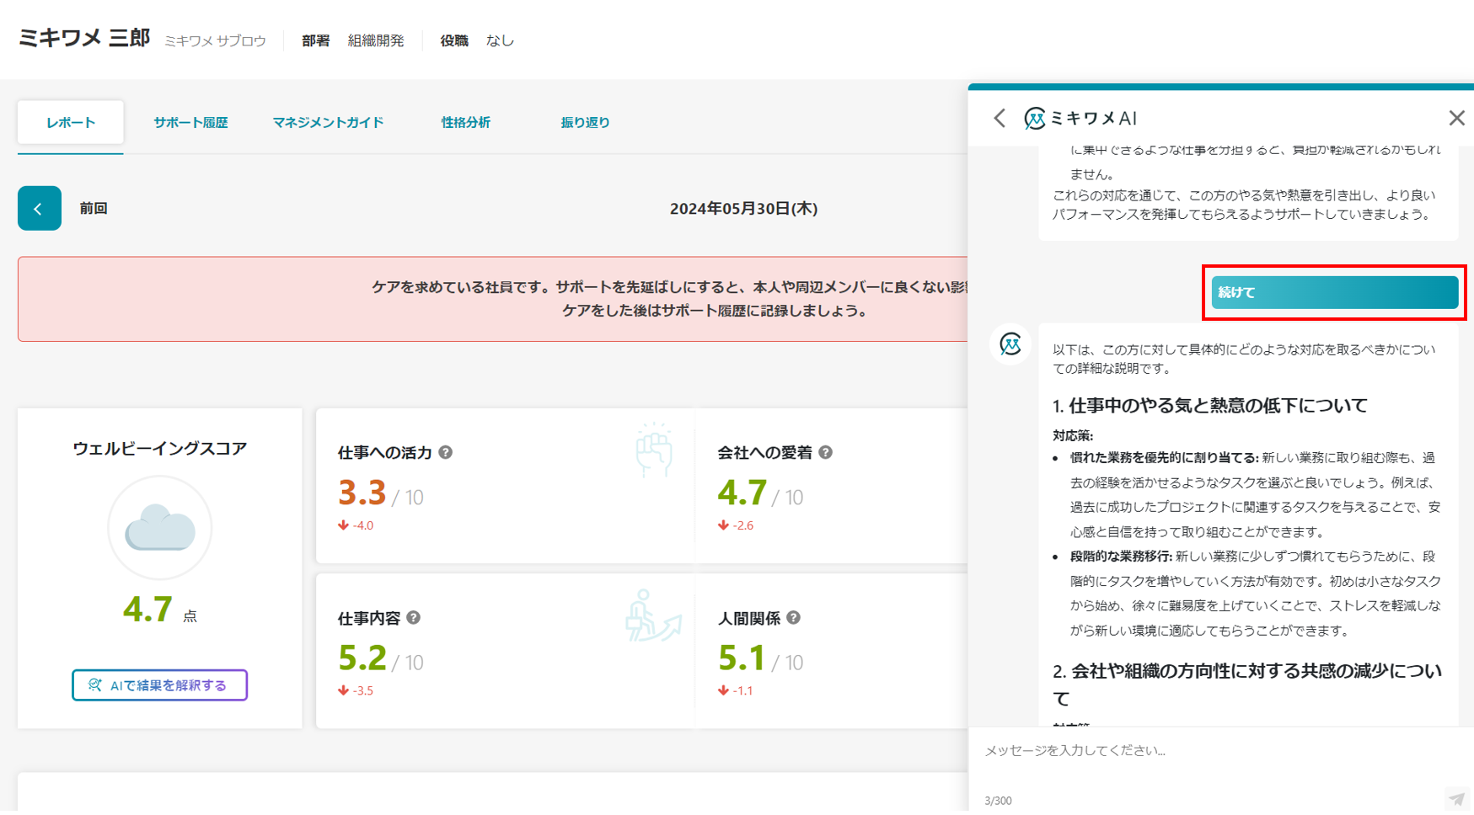This screenshot has height=815, width=1474.
Task: Open the サポート履歴 tab
Action: pyautogui.click(x=190, y=123)
